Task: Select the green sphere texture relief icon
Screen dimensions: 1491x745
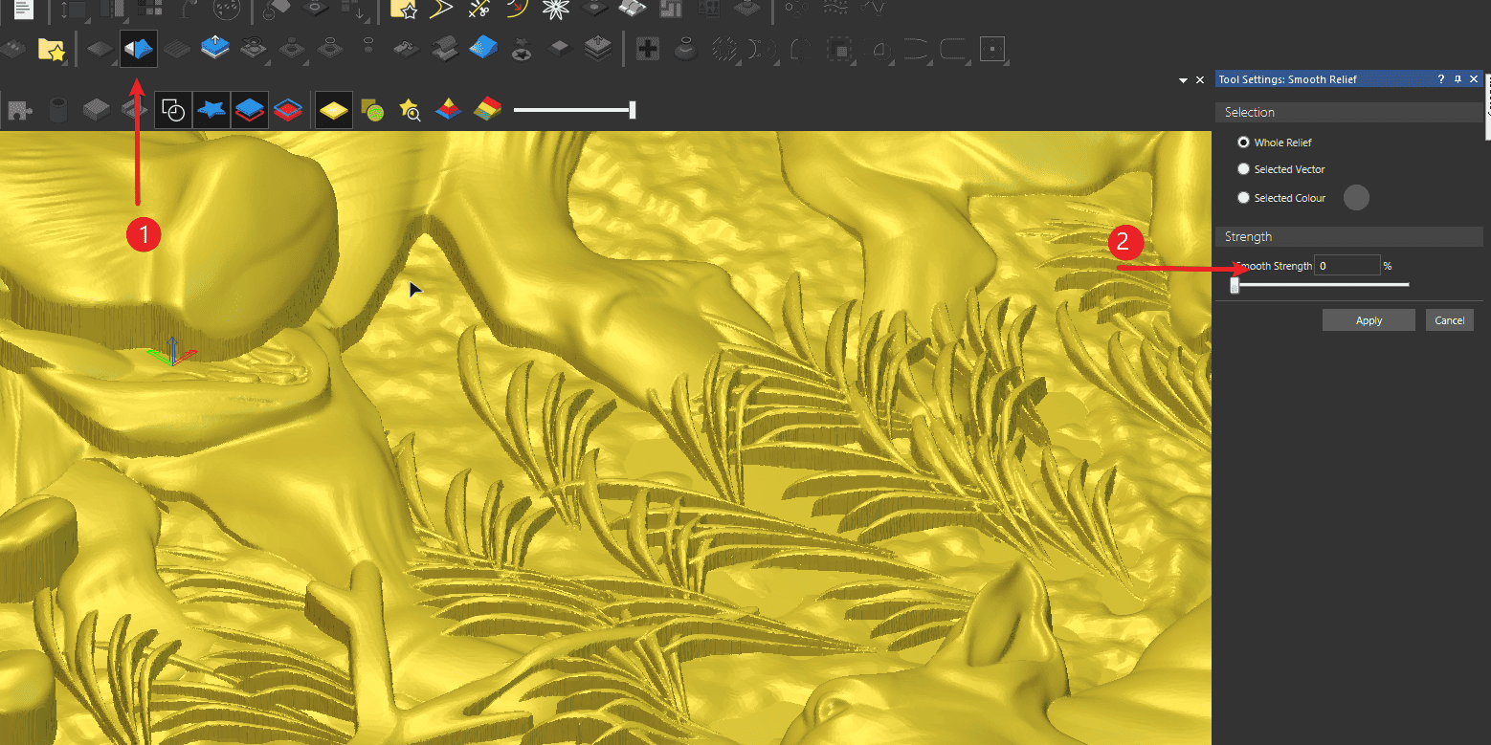Action: click(x=372, y=109)
